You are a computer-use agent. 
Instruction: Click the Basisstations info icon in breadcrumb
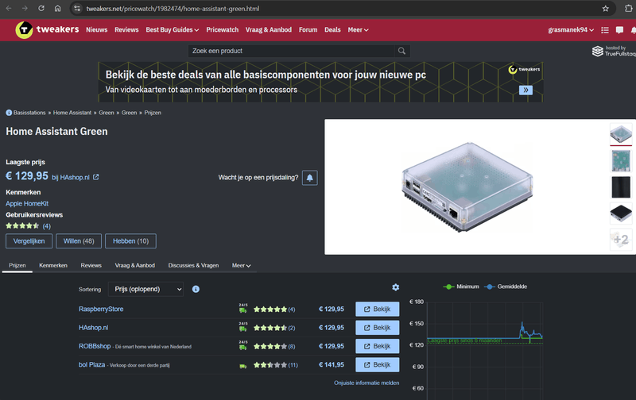pos(9,113)
